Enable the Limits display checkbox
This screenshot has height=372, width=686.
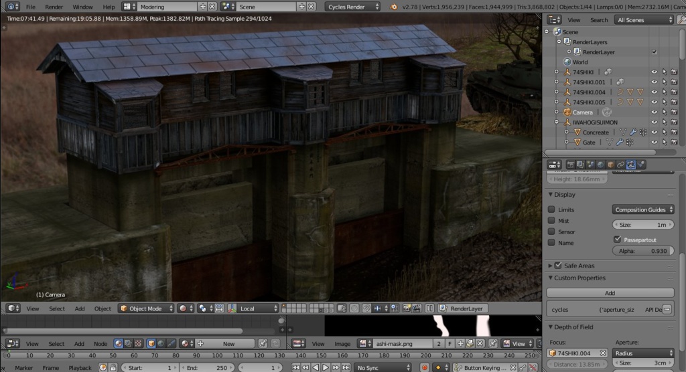[551, 209]
